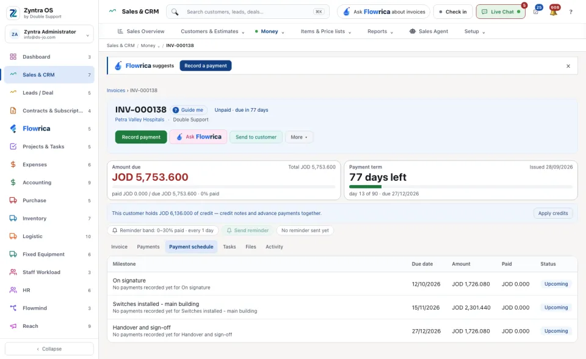Viewport: 586px width, 359px height.
Task: Switch to the Files tab
Action: click(x=251, y=247)
